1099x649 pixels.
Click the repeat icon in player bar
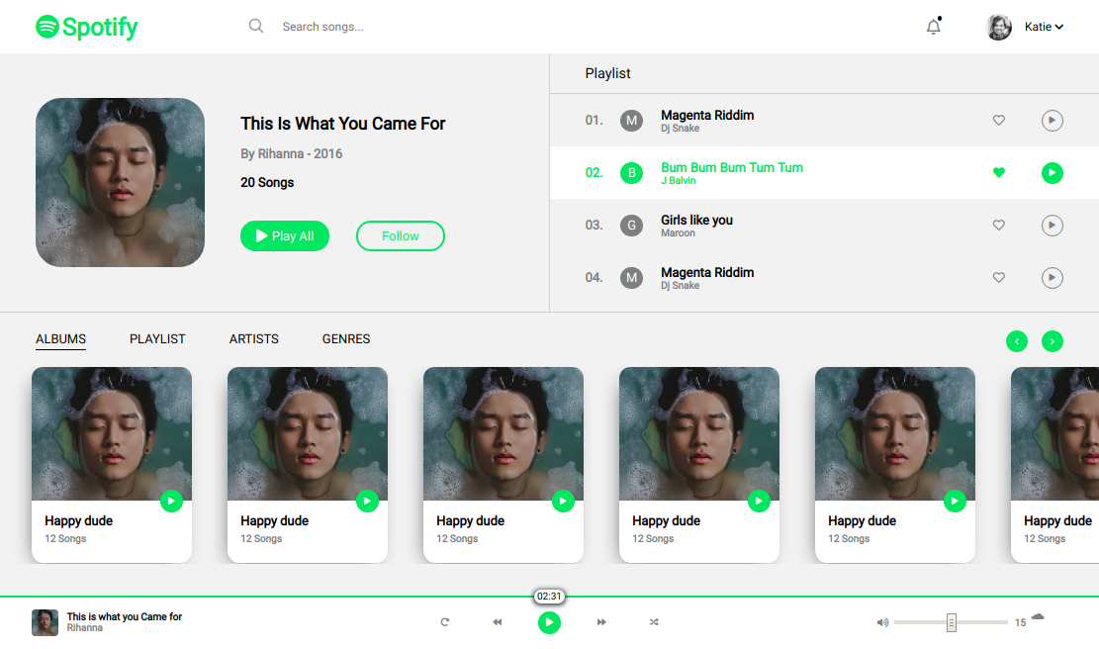445,622
